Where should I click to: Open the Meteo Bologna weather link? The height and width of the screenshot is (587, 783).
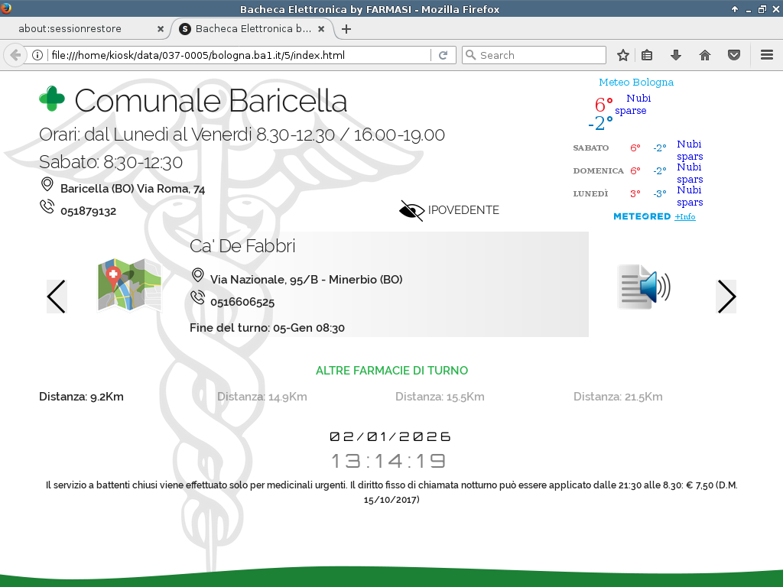pos(635,83)
